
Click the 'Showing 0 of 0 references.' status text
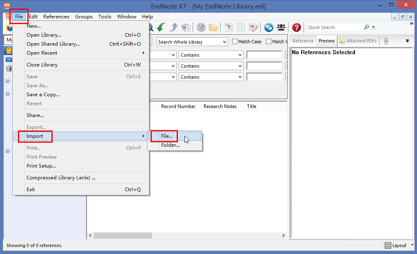click(34, 245)
